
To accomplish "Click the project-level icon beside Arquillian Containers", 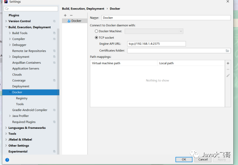I will coord(54,62).
